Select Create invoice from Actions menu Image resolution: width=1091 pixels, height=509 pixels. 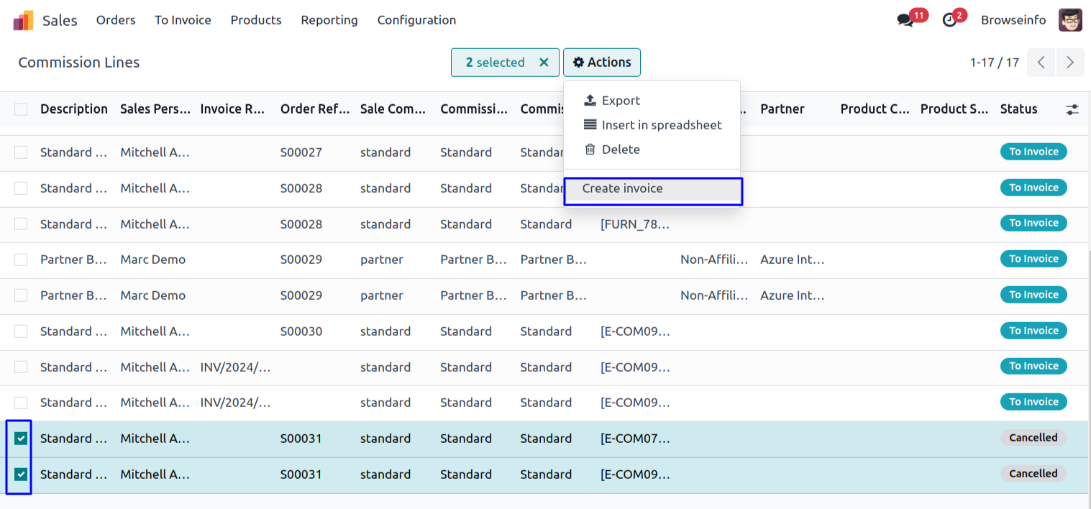point(622,188)
